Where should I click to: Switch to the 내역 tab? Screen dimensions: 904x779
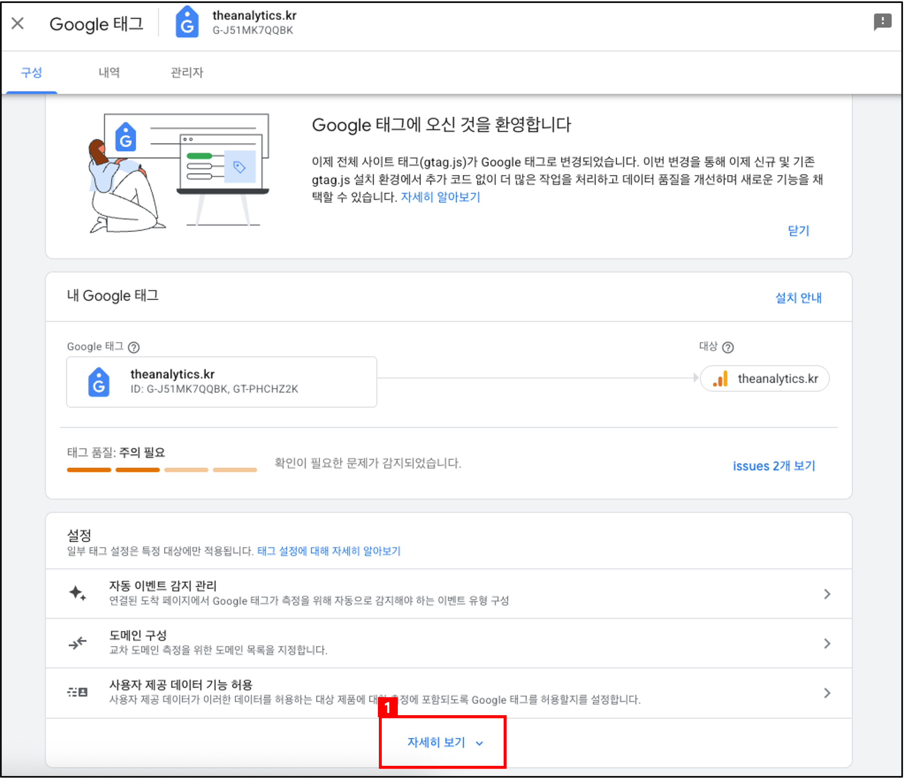[109, 72]
